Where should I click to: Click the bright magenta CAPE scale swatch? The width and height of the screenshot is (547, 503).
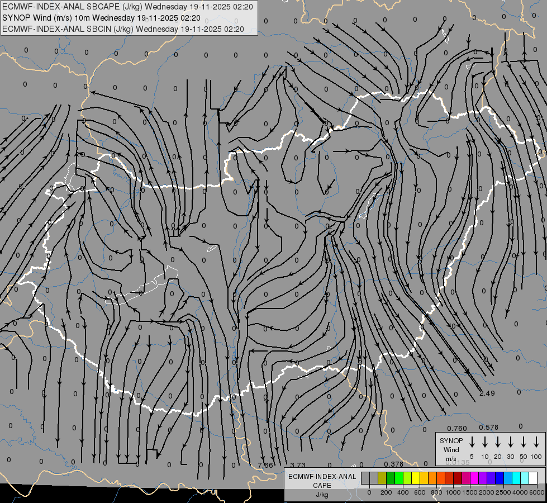click(475, 478)
